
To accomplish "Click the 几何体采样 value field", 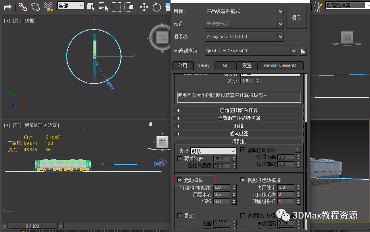I will [x=286, y=194].
